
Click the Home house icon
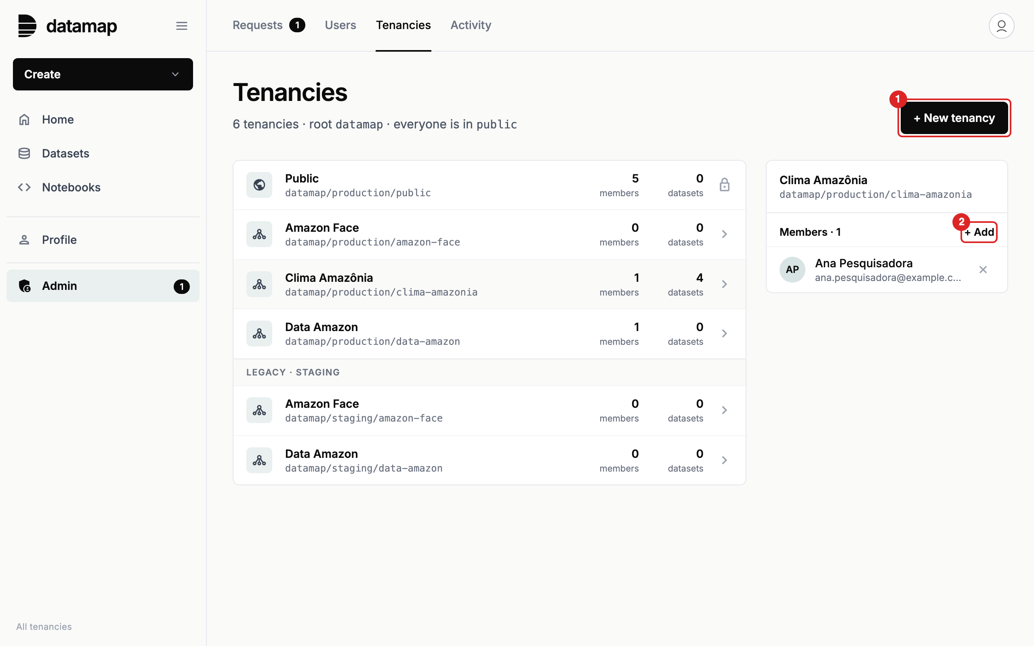24,119
